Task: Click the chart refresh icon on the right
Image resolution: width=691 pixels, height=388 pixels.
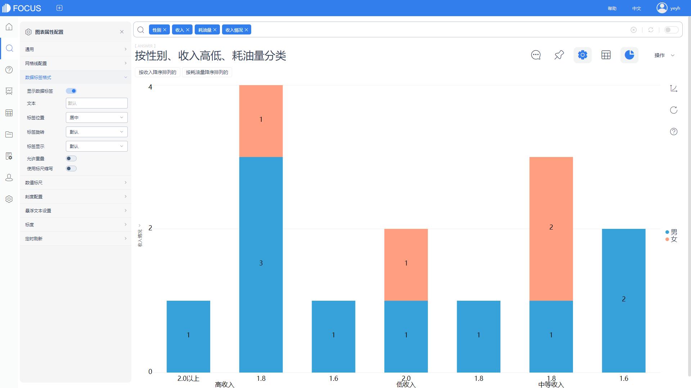Action: pos(673,110)
